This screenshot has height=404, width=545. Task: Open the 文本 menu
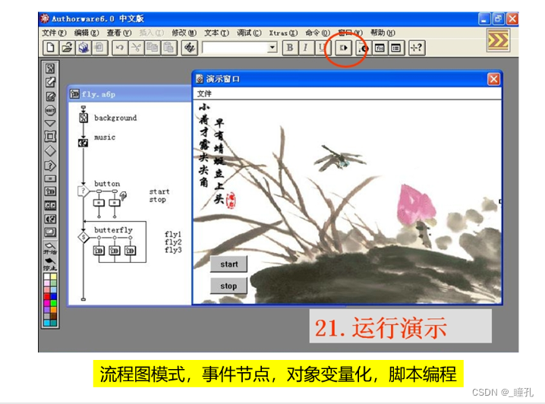tap(216, 33)
